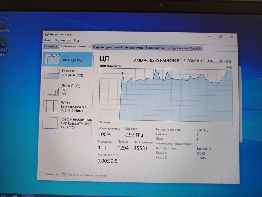
Task: Click the Графический процессор mini graph
Action: tap(50, 123)
